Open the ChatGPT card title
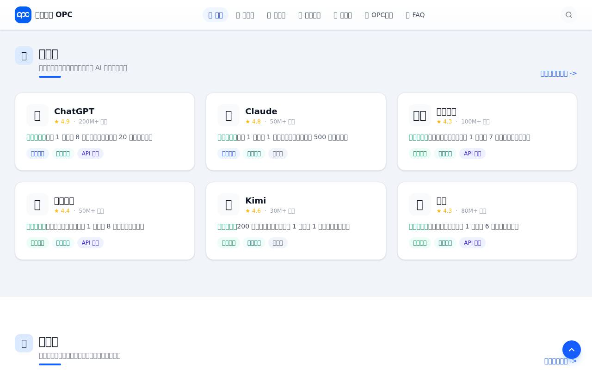592x370 pixels. pyautogui.click(x=74, y=111)
